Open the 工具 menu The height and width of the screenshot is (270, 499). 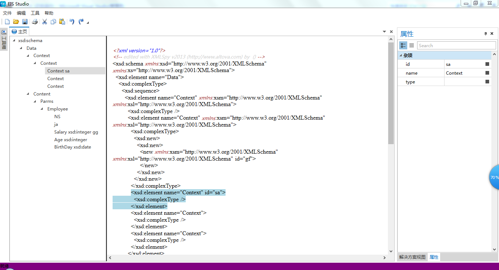point(35,13)
